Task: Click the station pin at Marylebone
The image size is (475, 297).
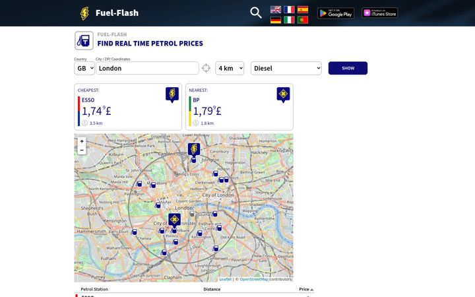Action: click(x=153, y=185)
